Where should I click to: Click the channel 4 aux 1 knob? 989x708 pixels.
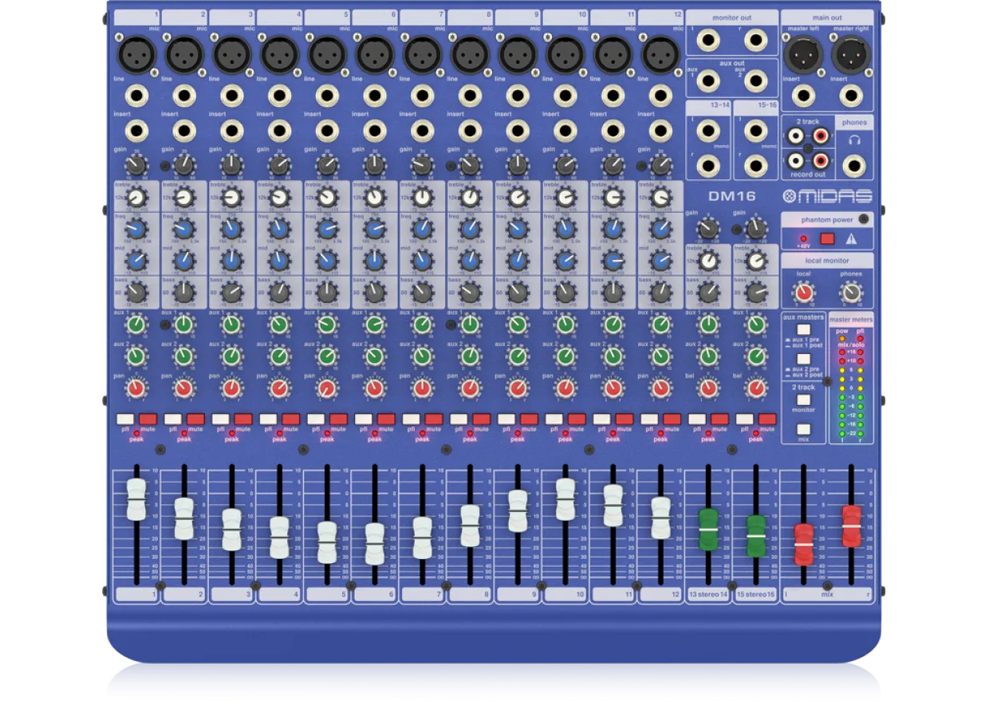pyautogui.click(x=279, y=324)
